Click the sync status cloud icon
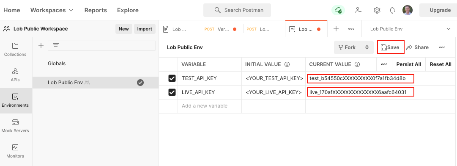The height and width of the screenshot is (166, 457). (x=338, y=10)
